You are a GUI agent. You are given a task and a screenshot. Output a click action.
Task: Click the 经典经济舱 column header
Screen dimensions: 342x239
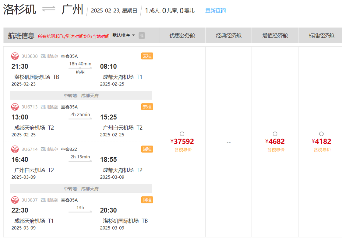[x=229, y=36]
